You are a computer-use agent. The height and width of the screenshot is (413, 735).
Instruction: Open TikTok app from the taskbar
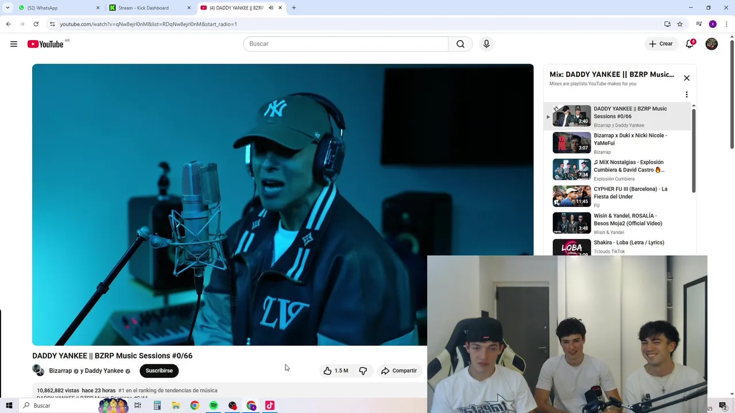click(270, 406)
